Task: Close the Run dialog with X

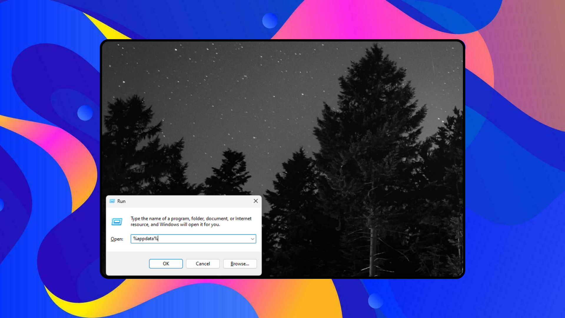Action: pyautogui.click(x=255, y=201)
